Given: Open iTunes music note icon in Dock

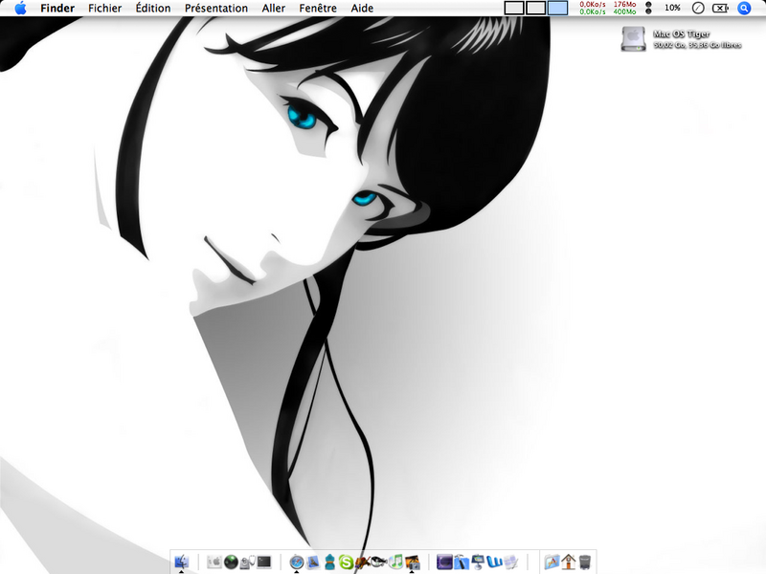Looking at the screenshot, I should pyautogui.click(x=396, y=562).
